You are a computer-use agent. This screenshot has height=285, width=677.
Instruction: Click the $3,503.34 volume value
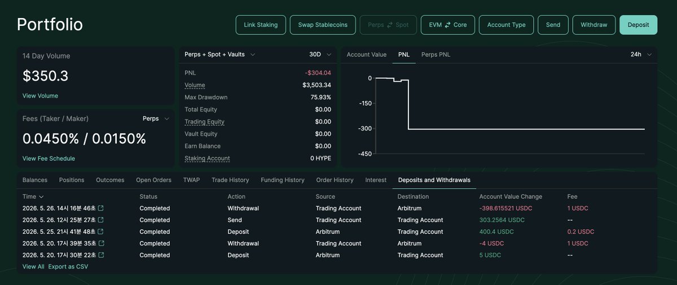tap(316, 85)
